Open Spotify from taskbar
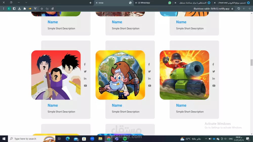253x142 pixels. [x=125, y=139]
